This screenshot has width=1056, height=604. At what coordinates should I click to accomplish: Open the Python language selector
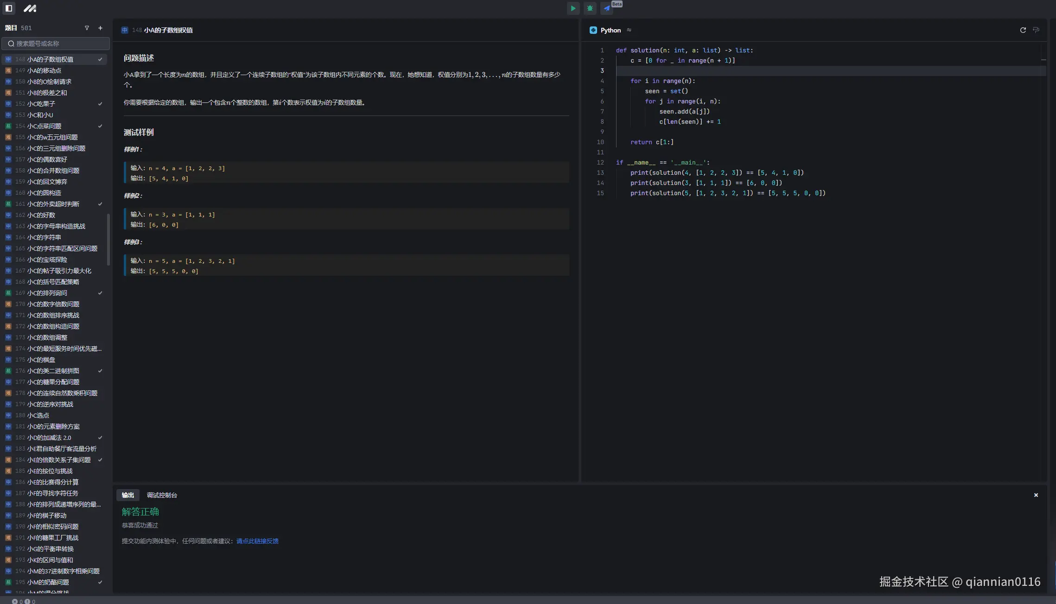[x=610, y=30]
